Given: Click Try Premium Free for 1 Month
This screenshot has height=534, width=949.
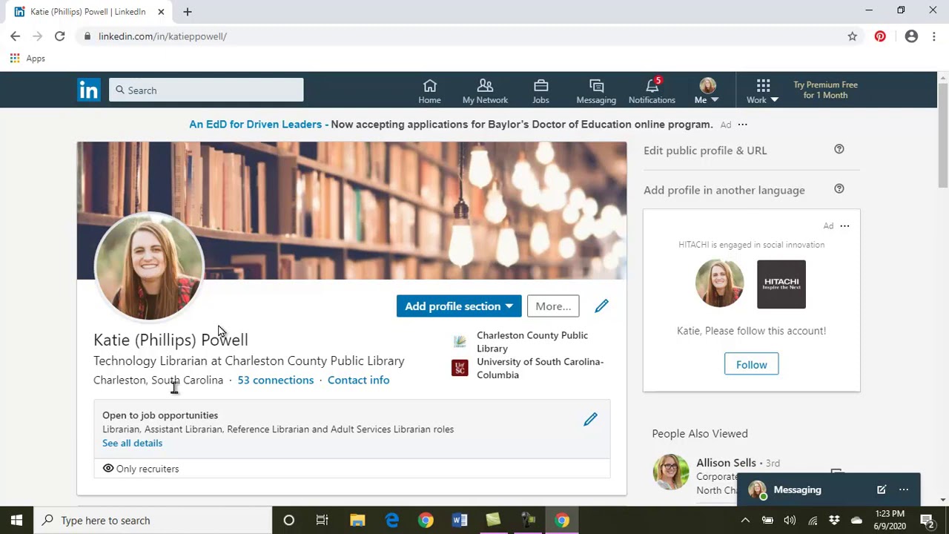Looking at the screenshot, I should (x=825, y=90).
